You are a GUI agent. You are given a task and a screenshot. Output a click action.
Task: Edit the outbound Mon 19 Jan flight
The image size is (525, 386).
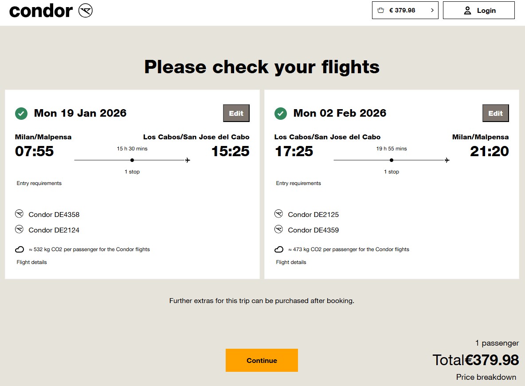coord(236,113)
